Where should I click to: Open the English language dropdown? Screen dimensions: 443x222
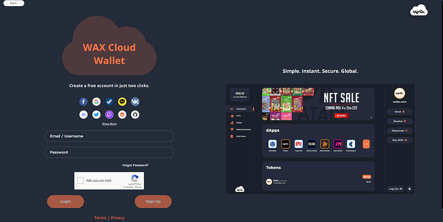click(x=14, y=3)
